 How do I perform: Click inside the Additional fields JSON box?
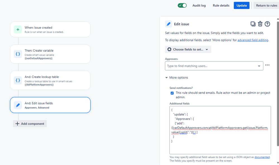click(220, 130)
